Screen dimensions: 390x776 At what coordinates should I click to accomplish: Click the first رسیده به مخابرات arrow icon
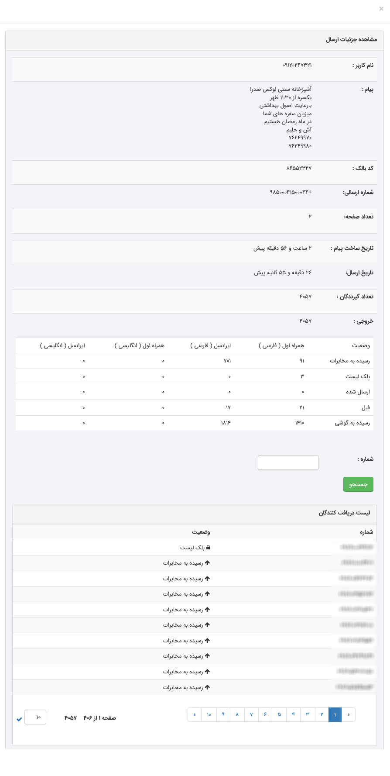click(x=207, y=563)
